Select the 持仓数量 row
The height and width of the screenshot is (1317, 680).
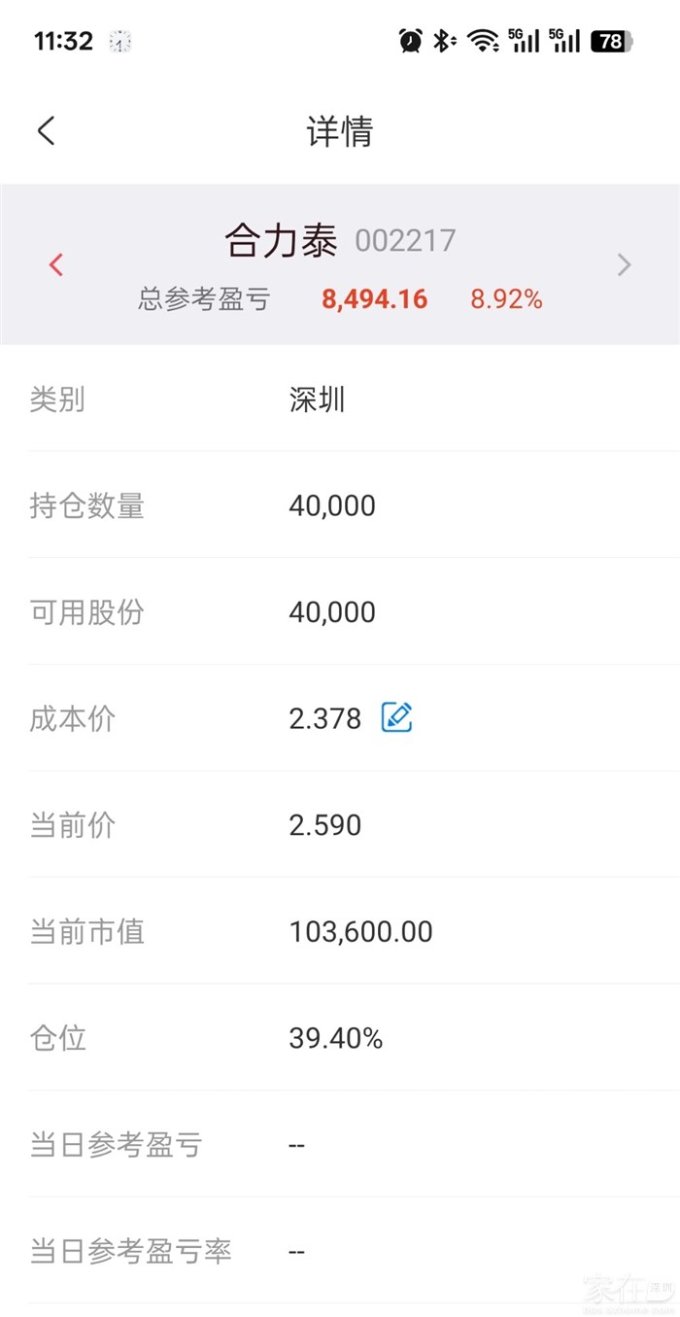click(340, 505)
